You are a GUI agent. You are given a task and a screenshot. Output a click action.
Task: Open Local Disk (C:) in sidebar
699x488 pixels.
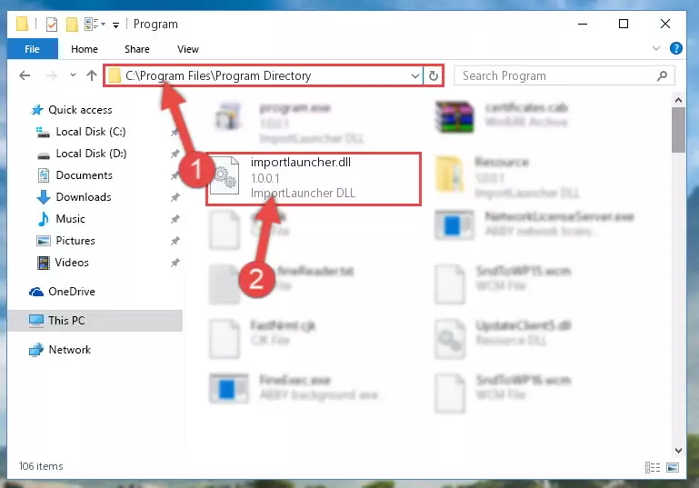pos(81,132)
